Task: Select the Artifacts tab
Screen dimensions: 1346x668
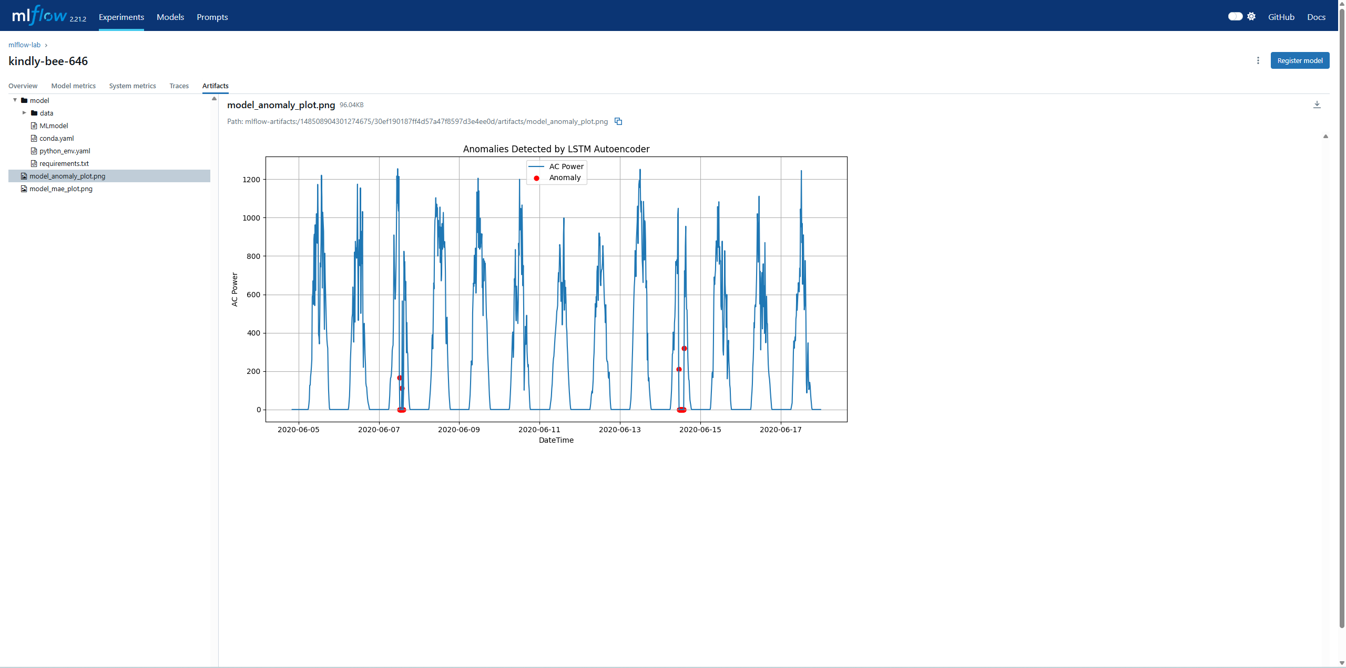Action: coord(215,86)
